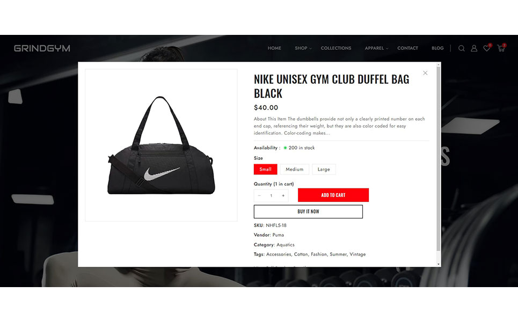Click the popup vertical scrollbar
Viewport: 518px width, 322px height.
point(439,158)
